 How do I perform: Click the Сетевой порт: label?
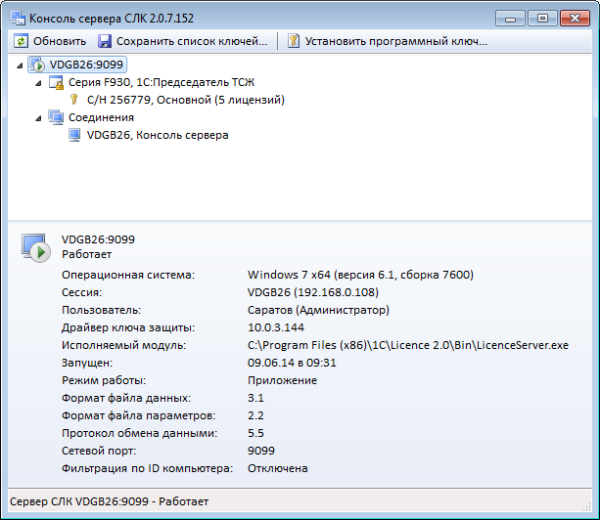[x=99, y=451]
